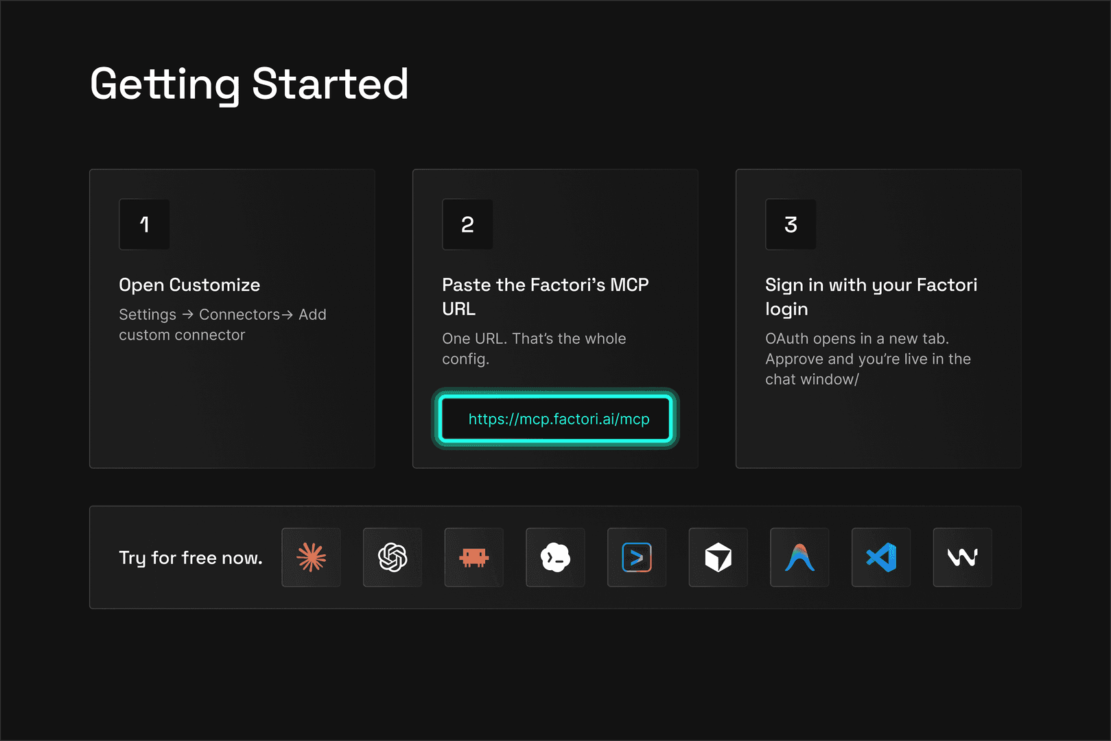Click the blue square terminal arrow icon
The height and width of the screenshot is (741, 1111).
pos(637,557)
